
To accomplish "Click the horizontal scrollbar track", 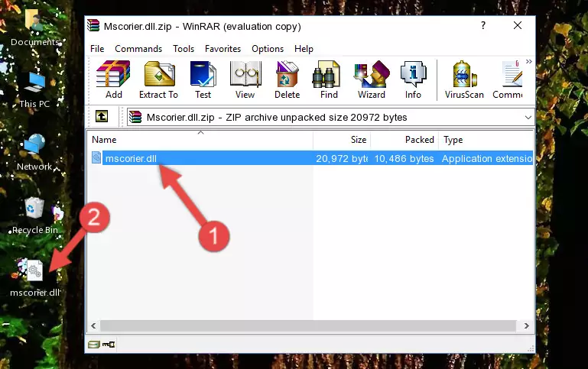I will coord(308,326).
